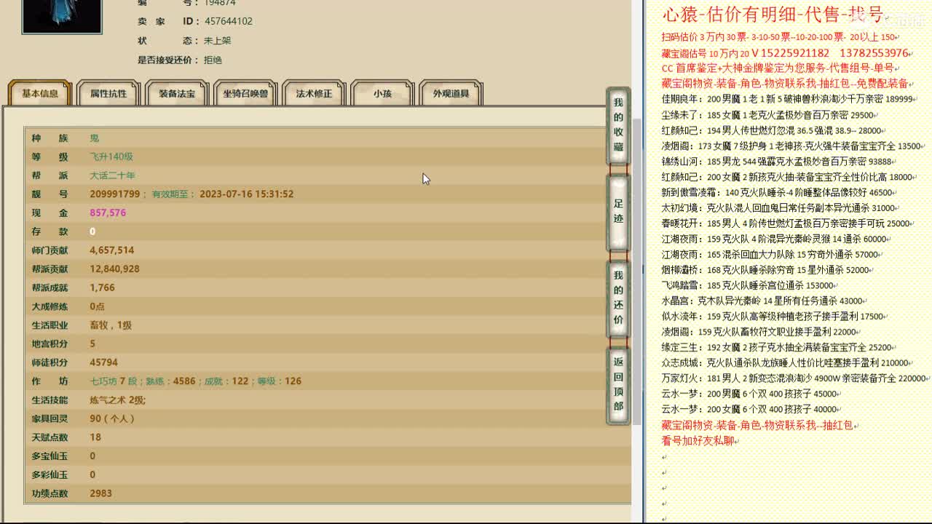The width and height of the screenshot is (932, 524).
Task: Click the 帮派贡献 value 12,840,928
Action: point(114,269)
